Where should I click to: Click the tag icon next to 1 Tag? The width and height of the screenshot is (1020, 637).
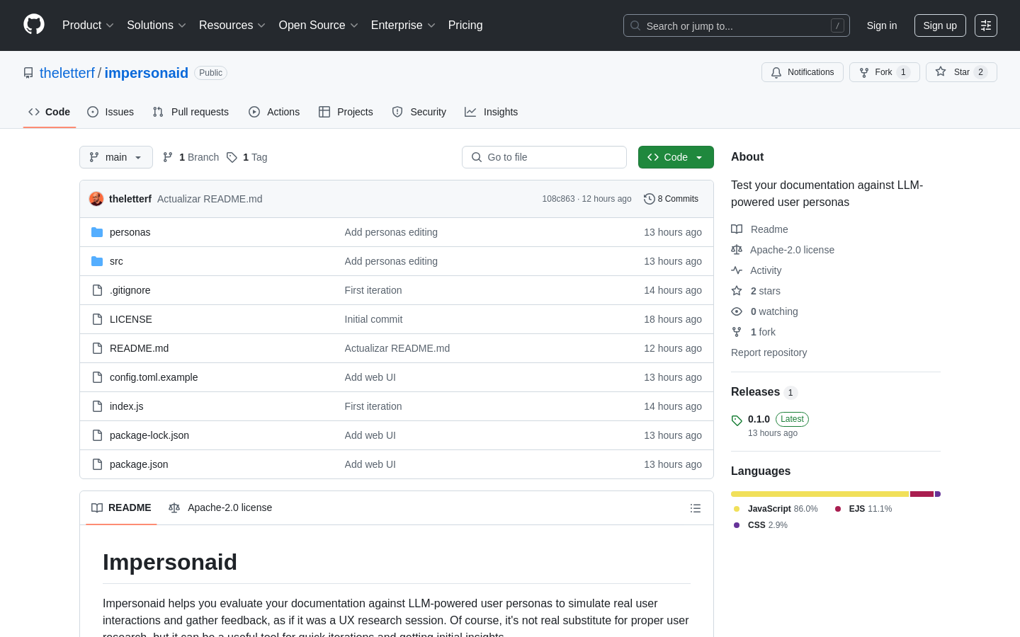pos(232,157)
